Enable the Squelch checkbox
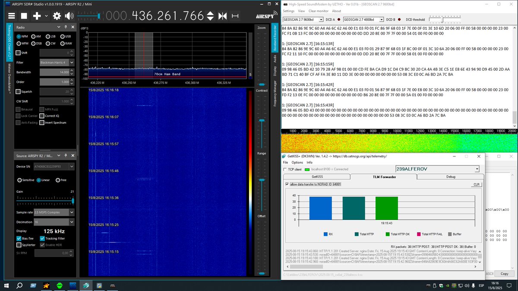518x291 pixels. (18, 91)
